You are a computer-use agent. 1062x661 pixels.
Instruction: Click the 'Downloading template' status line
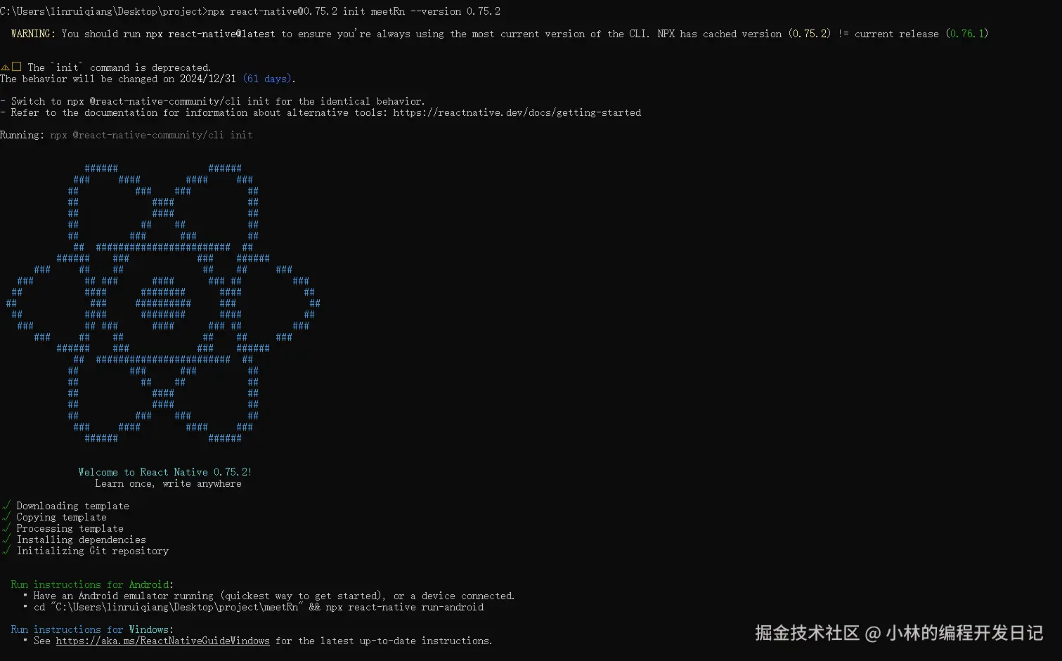point(72,506)
